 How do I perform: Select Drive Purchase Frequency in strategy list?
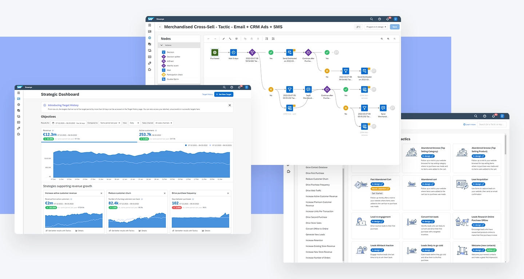point(318,185)
